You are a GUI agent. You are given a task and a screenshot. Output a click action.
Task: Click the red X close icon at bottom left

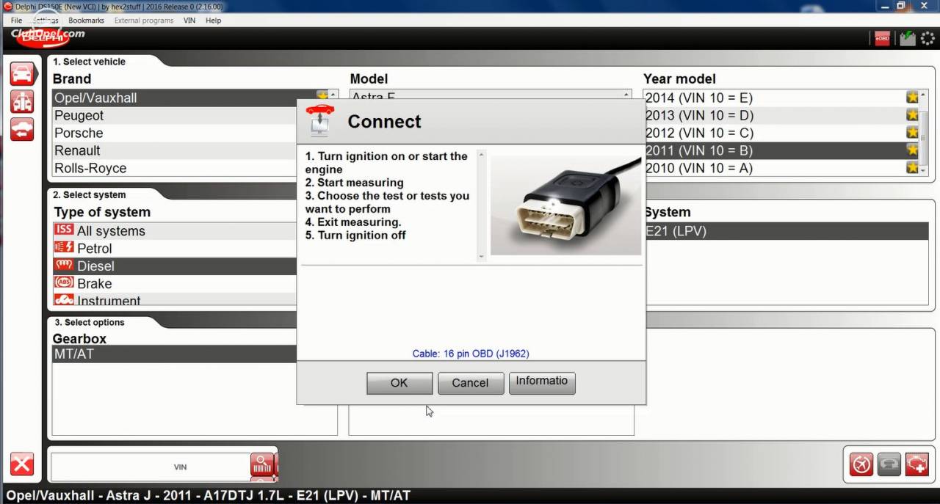(x=22, y=464)
